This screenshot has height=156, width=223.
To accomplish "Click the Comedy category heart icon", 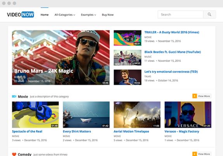I will tap(14, 154).
